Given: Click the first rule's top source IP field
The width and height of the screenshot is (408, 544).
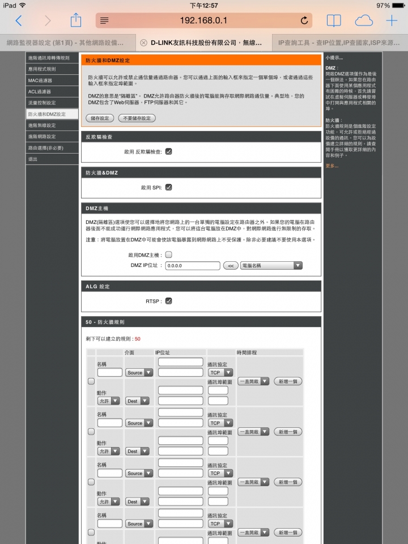Looking at the screenshot, I should point(180,362).
